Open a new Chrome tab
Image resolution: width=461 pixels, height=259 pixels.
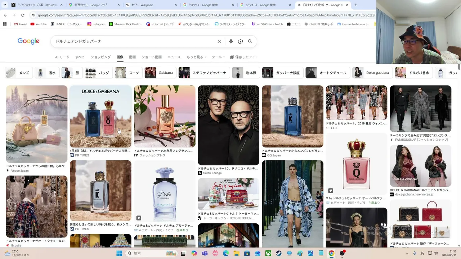pyautogui.click(x=356, y=5)
